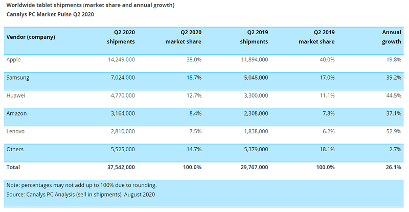Select the 'Samsung' vendor cell

coord(18,78)
